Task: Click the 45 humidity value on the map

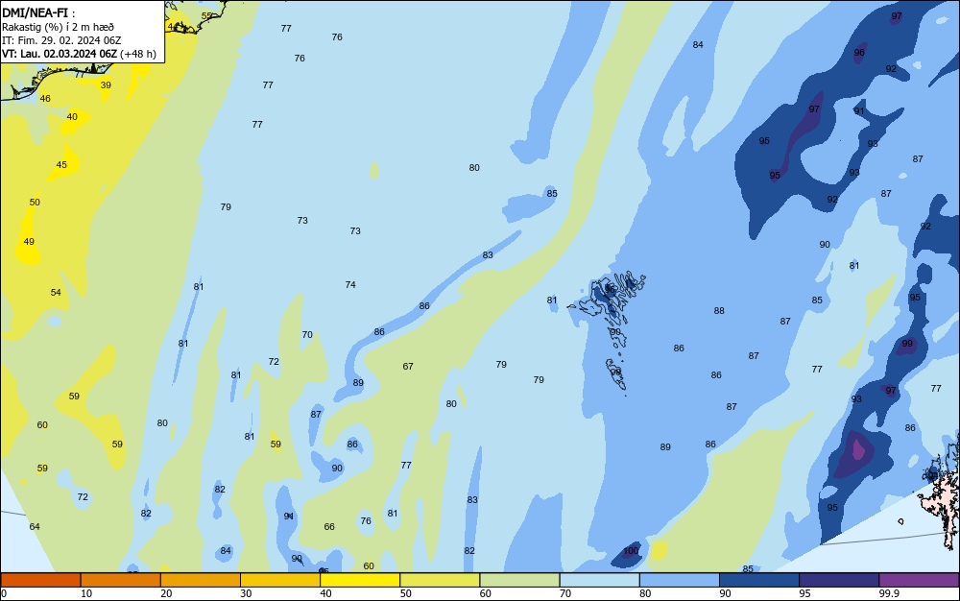Action: pos(61,164)
